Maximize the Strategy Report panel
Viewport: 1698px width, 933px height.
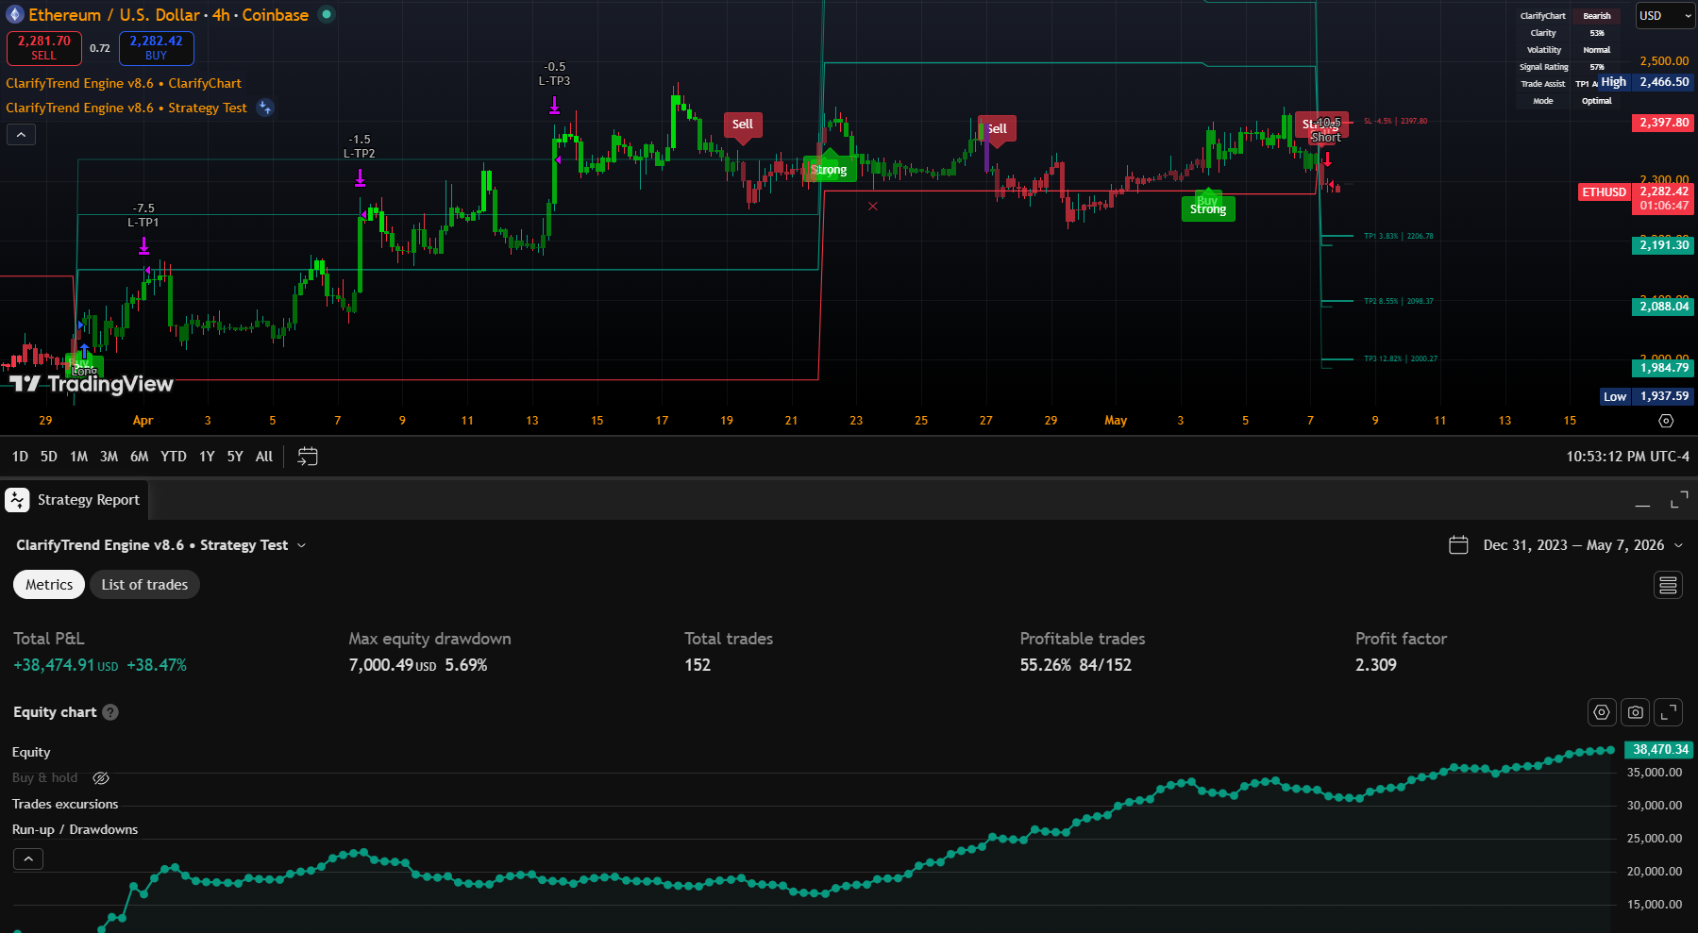[1679, 500]
